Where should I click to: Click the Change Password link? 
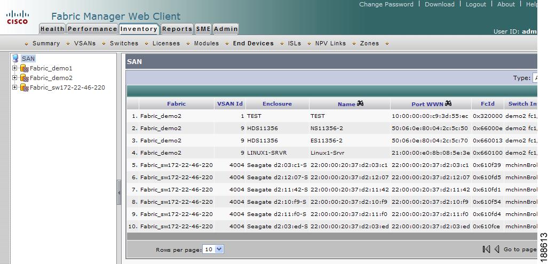coord(386,4)
